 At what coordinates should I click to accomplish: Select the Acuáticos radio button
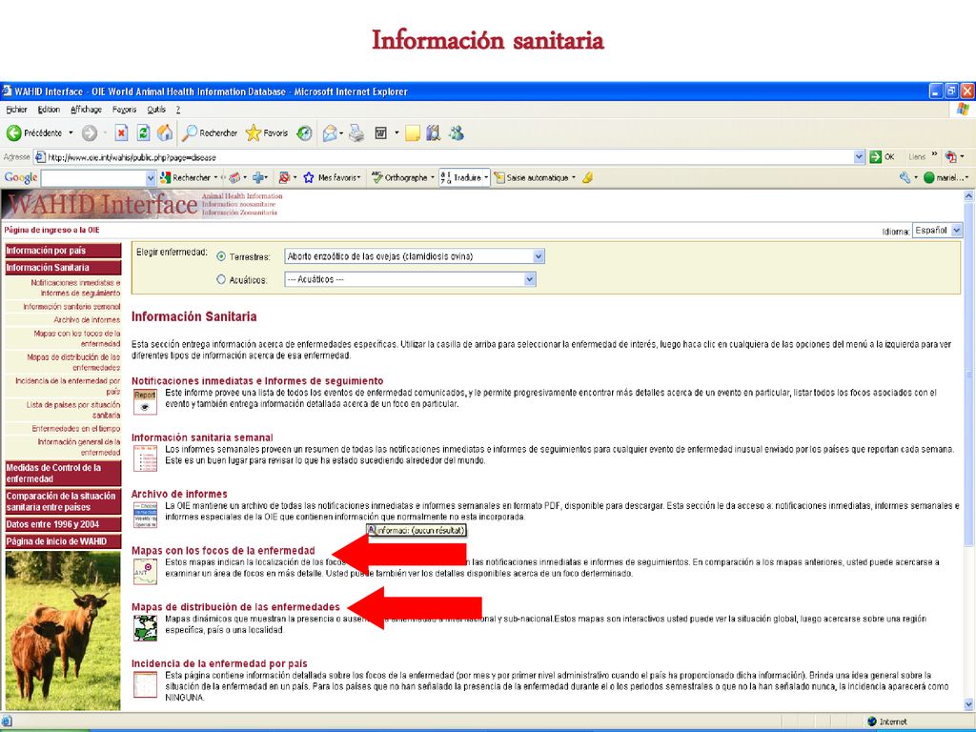tap(221, 279)
